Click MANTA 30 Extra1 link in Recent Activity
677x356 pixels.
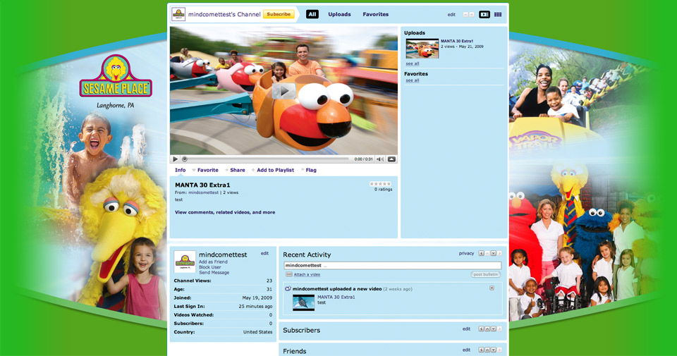click(x=336, y=297)
